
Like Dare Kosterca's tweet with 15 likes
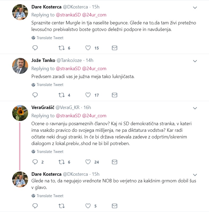click(x=88, y=48)
